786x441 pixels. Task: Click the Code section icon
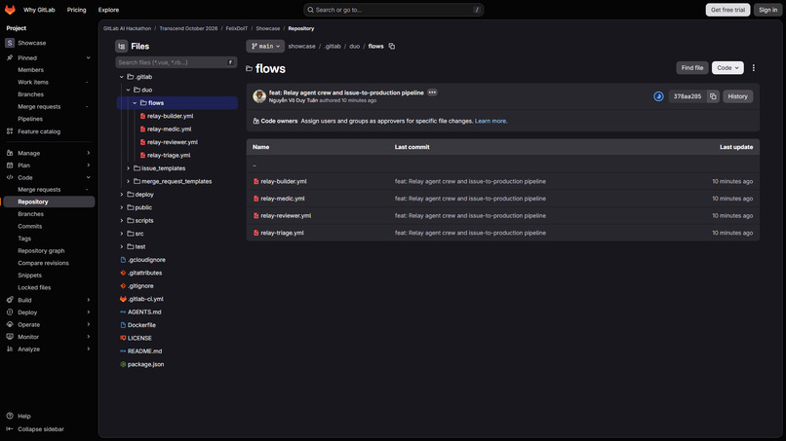(x=10, y=177)
